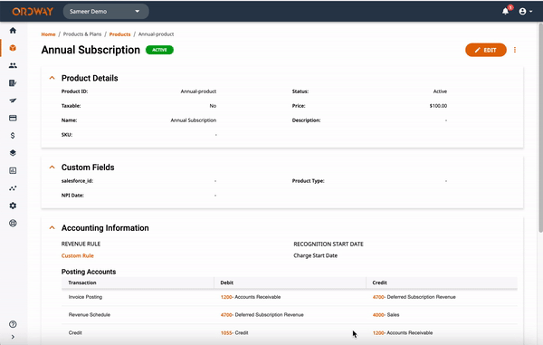Open the credit card payments icon
The image size is (543, 345).
[13, 118]
